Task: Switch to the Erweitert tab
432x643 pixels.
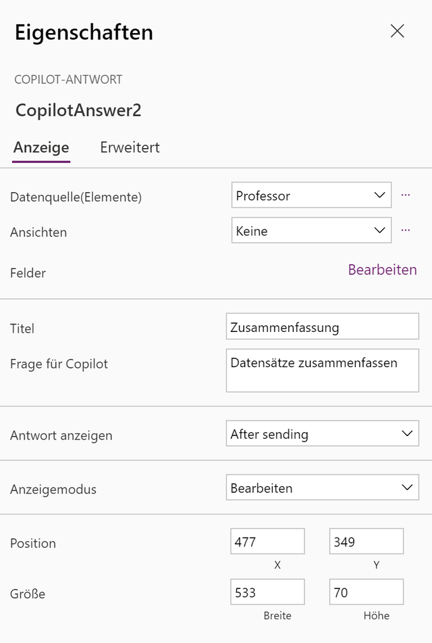Action: pyautogui.click(x=130, y=147)
